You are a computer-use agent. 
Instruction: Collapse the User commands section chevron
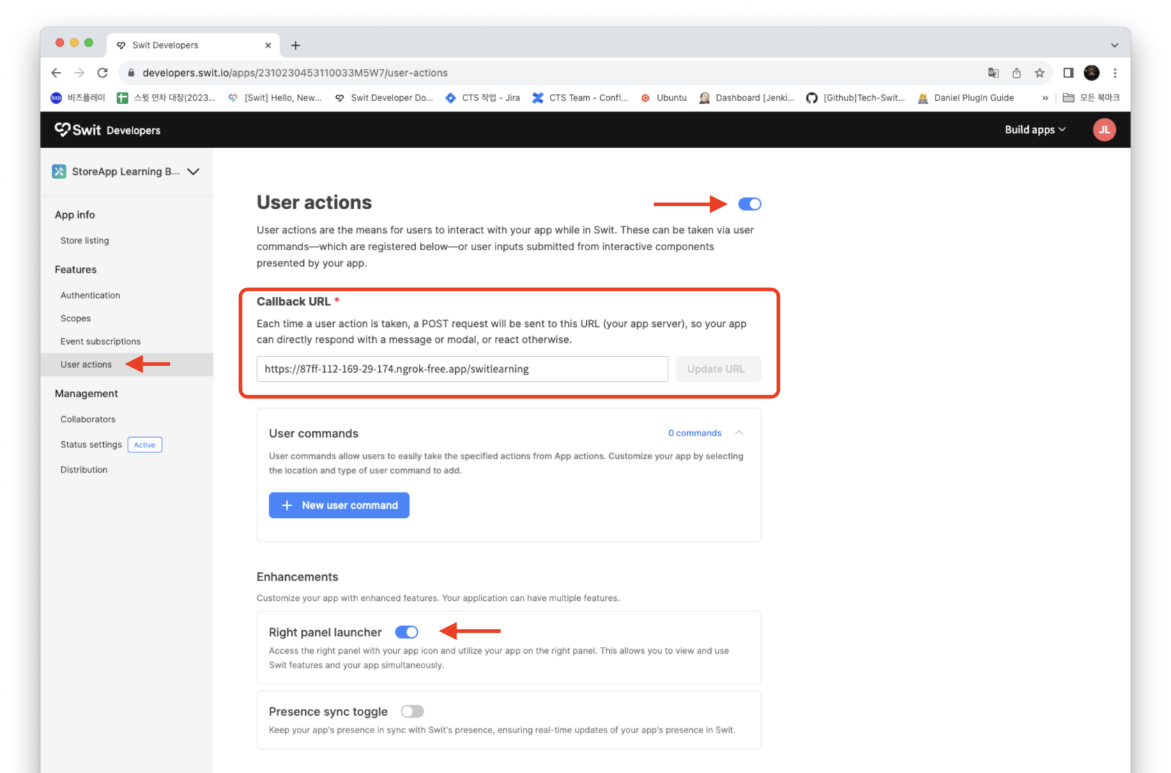pos(739,433)
